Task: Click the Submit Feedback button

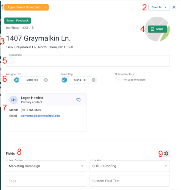Action: [x=17, y=21]
